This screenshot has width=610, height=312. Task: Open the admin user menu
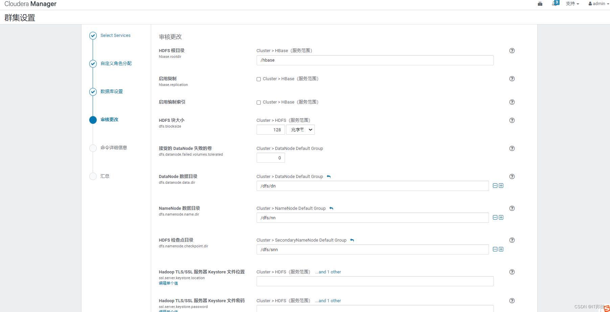point(599,4)
